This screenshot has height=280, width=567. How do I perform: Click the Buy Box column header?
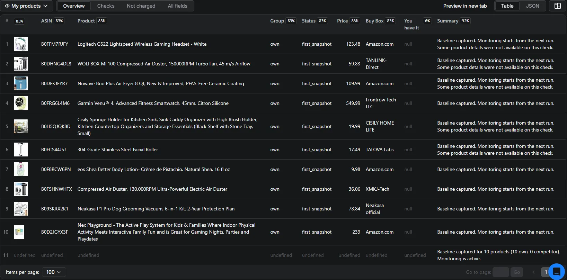[x=374, y=21]
